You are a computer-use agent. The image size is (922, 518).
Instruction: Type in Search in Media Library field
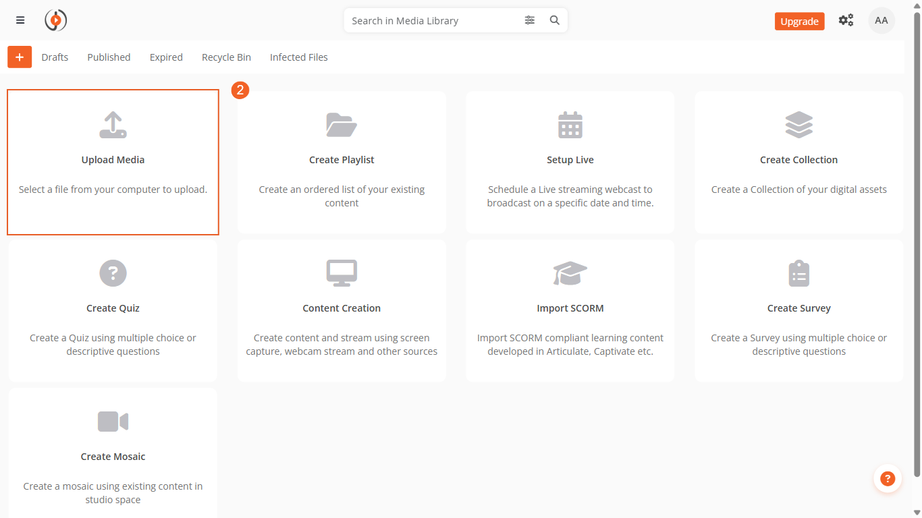pos(432,21)
